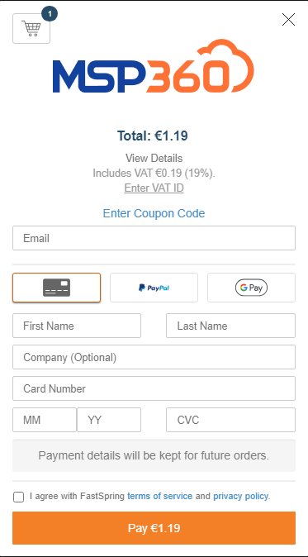Click the CVC field
Screen dimensions: 308x557
pyautogui.click(x=230, y=420)
